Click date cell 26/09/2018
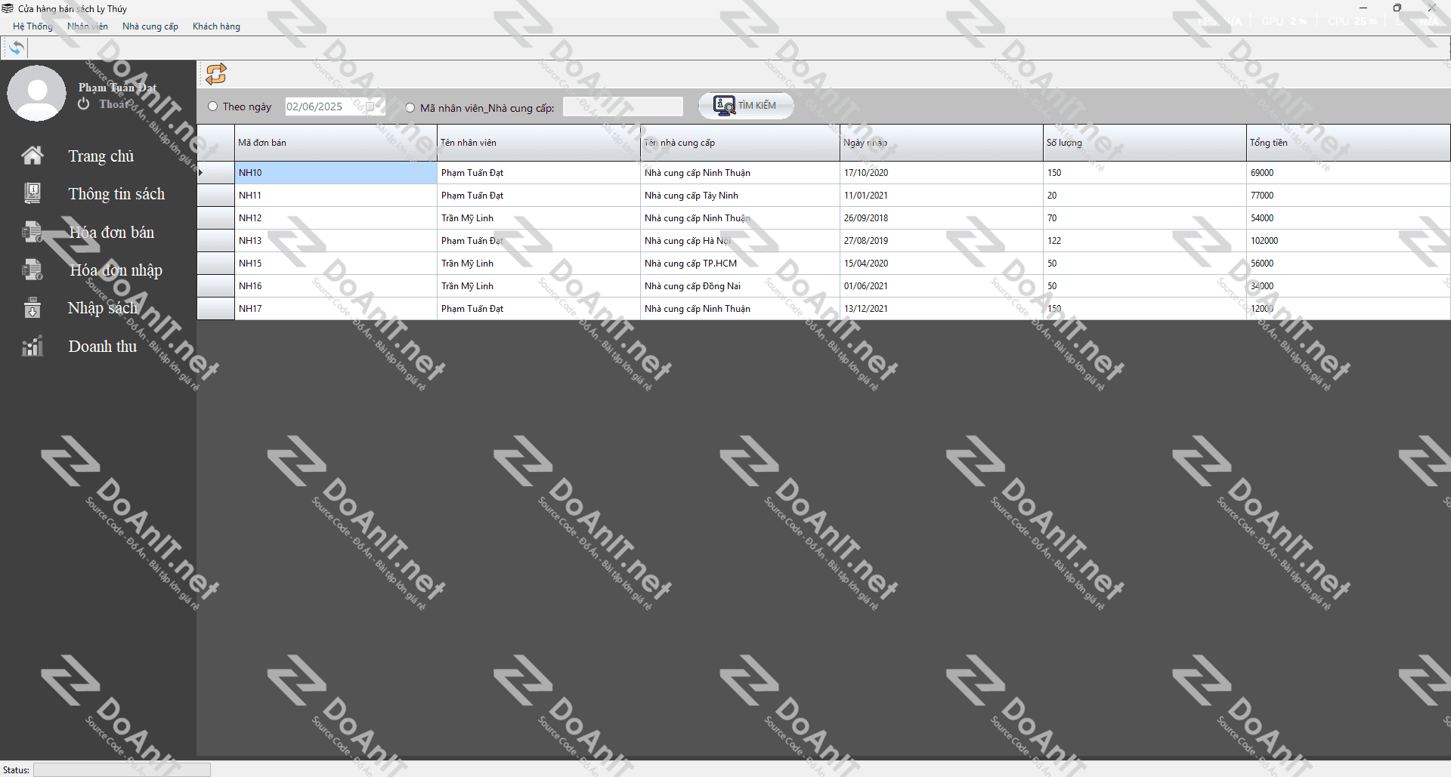This screenshot has height=777, width=1451. pyautogui.click(x=942, y=218)
